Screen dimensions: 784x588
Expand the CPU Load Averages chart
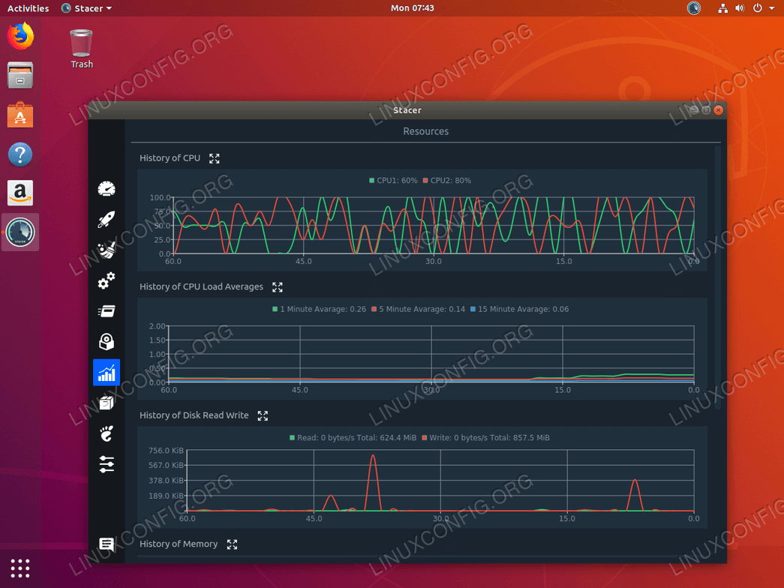[x=278, y=287]
